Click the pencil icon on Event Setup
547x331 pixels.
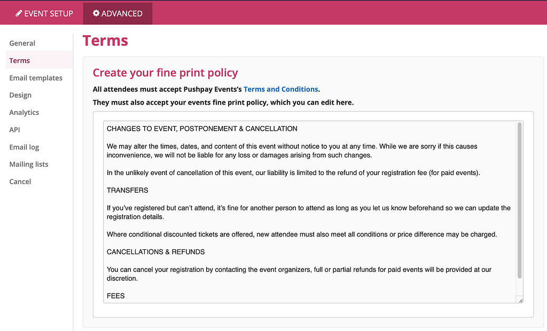tap(19, 13)
